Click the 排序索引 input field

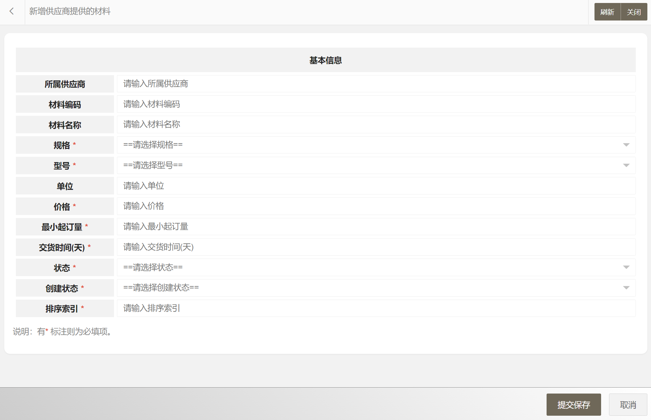[x=376, y=308]
